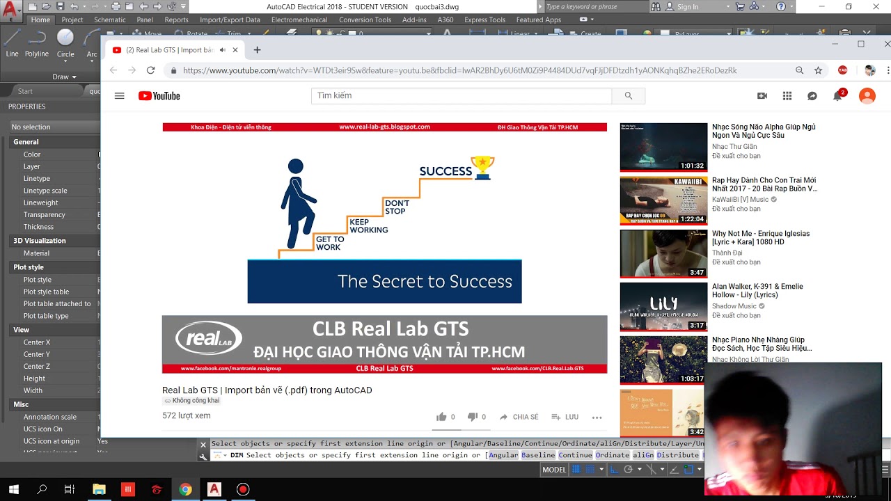Click the AutoCAD keyword search field
Viewport: 891px width, 501px height.
595,7
